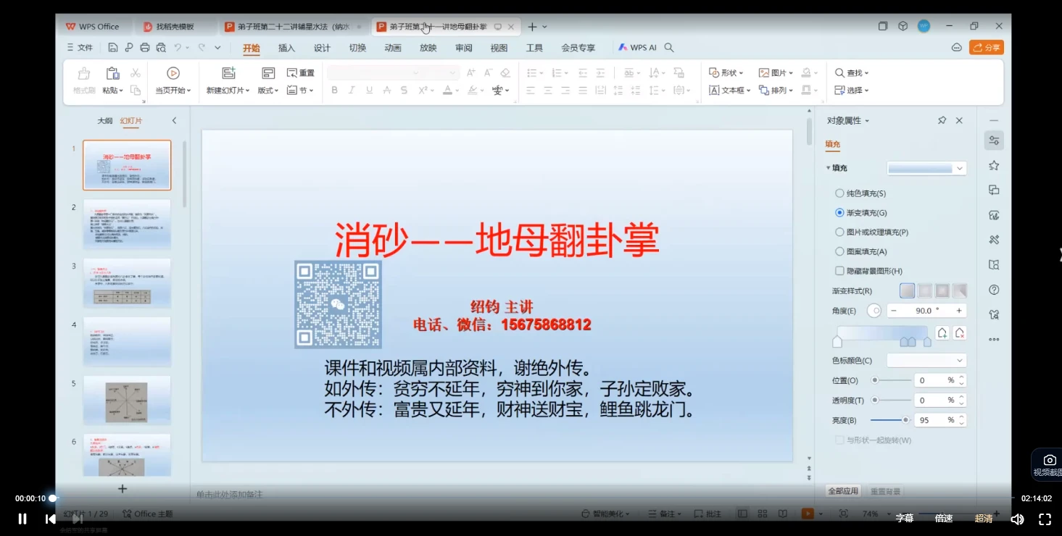Click the Print icon in quick access toolbar
The height and width of the screenshot is (536, 1062).
144,48
